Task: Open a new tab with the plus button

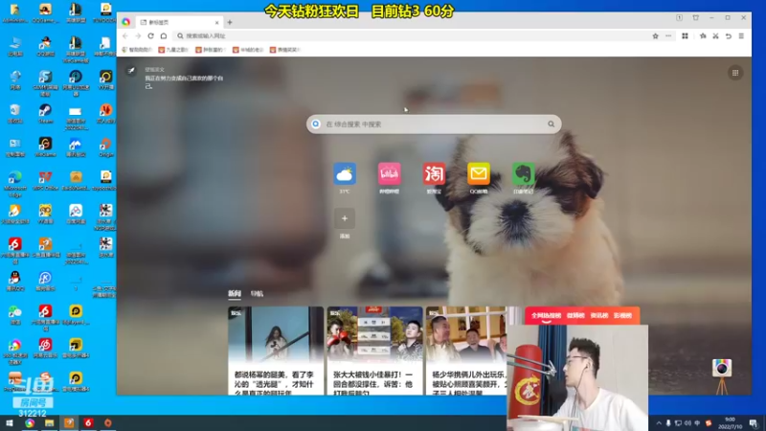Action: click(230, 22)
